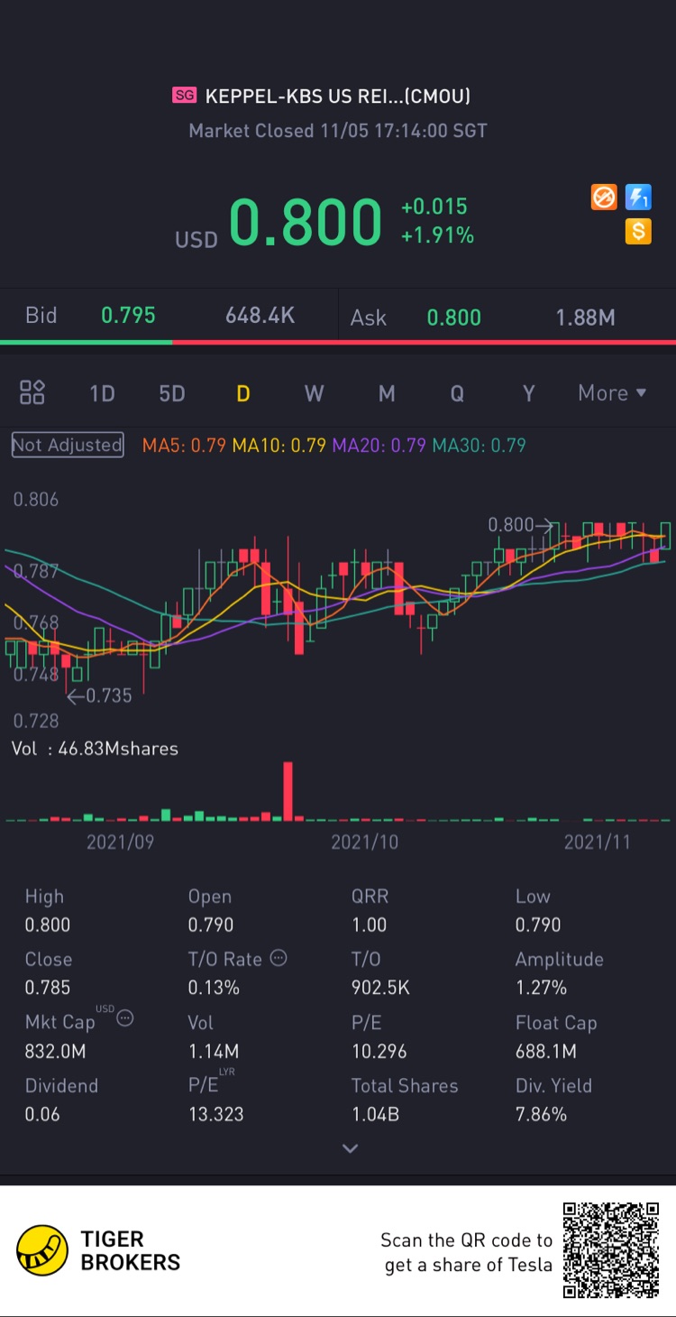Select the Q quarterly chart tab
This screenshot has width=676, height=1317.
[x=457, y=393]
